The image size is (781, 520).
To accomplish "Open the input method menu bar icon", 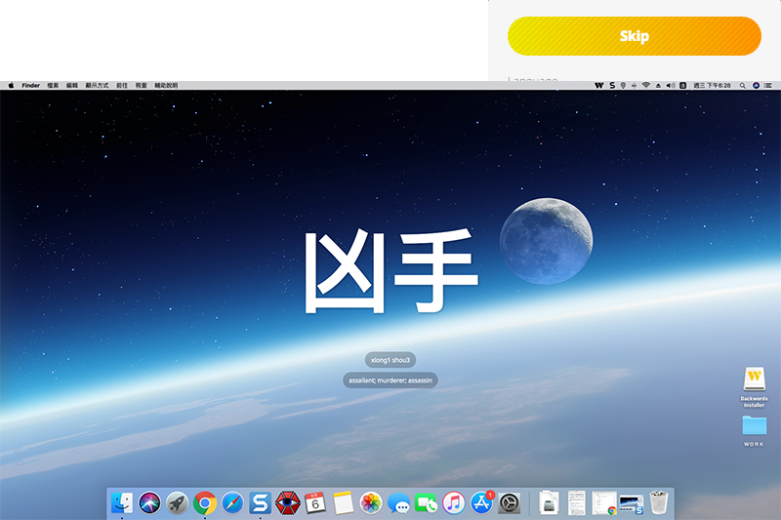I will coord(683,85).
